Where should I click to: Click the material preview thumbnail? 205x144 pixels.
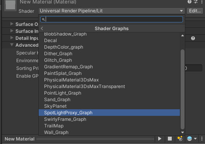[x=10, y=5]
